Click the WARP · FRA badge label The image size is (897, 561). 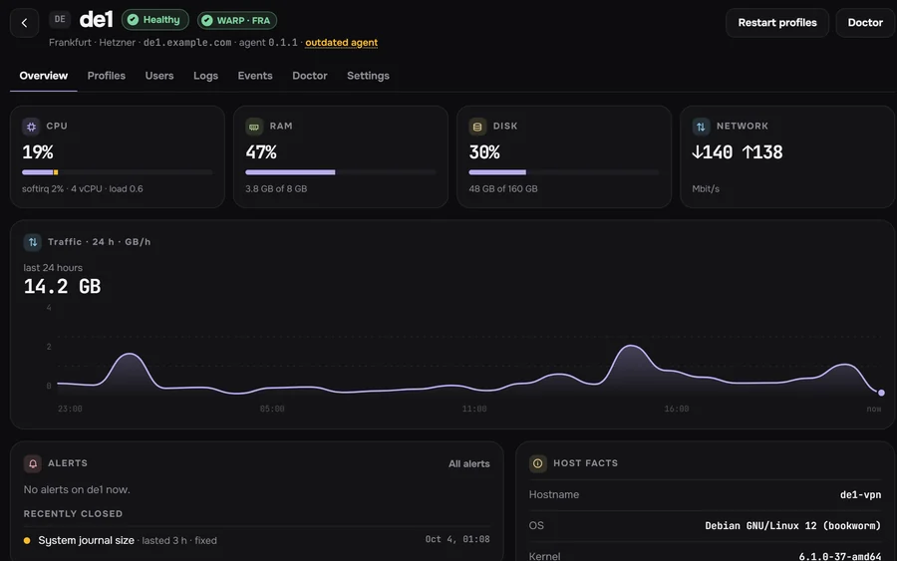(243, 21)
